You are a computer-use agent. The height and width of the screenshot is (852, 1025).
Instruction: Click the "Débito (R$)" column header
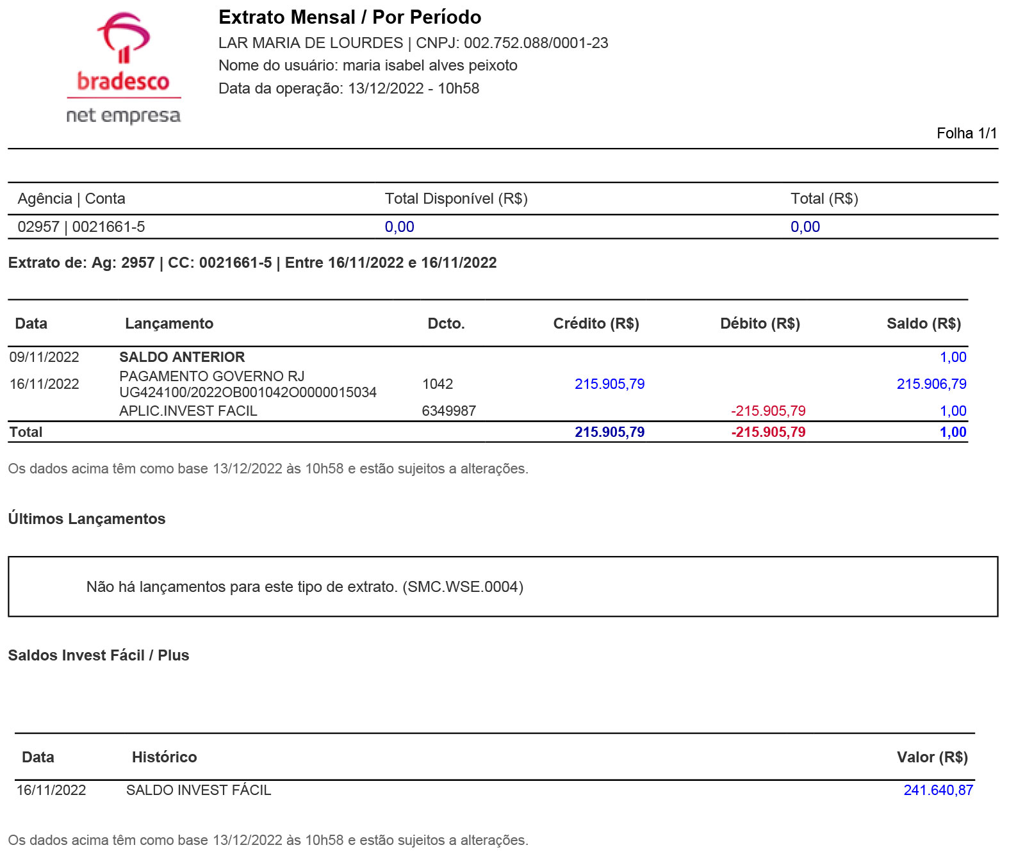(760, 324)
